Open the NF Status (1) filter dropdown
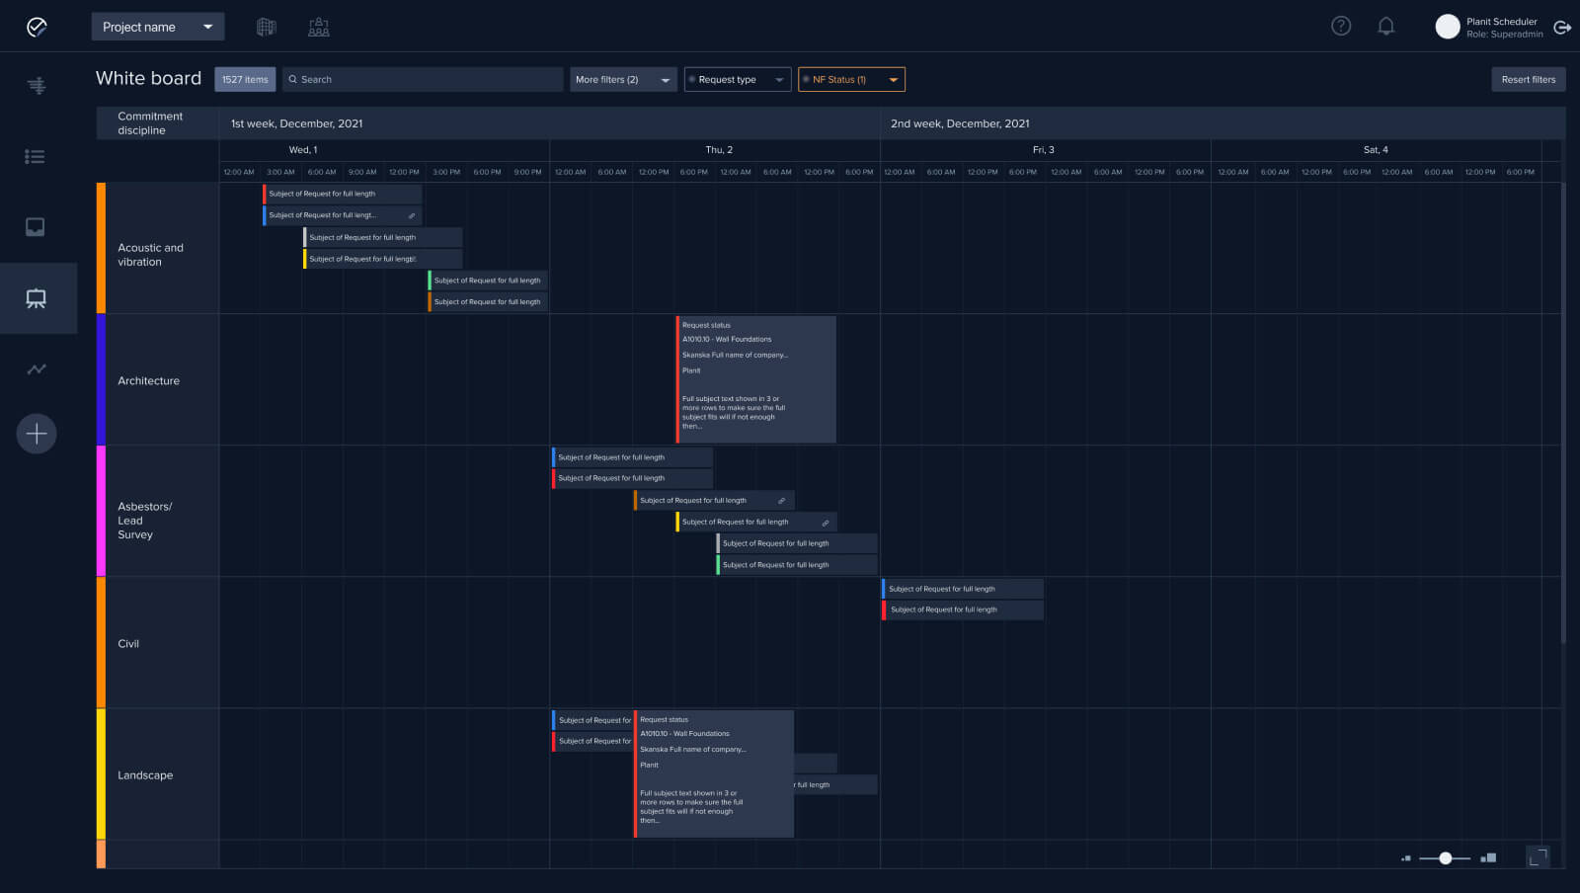 tap(850, 80)
